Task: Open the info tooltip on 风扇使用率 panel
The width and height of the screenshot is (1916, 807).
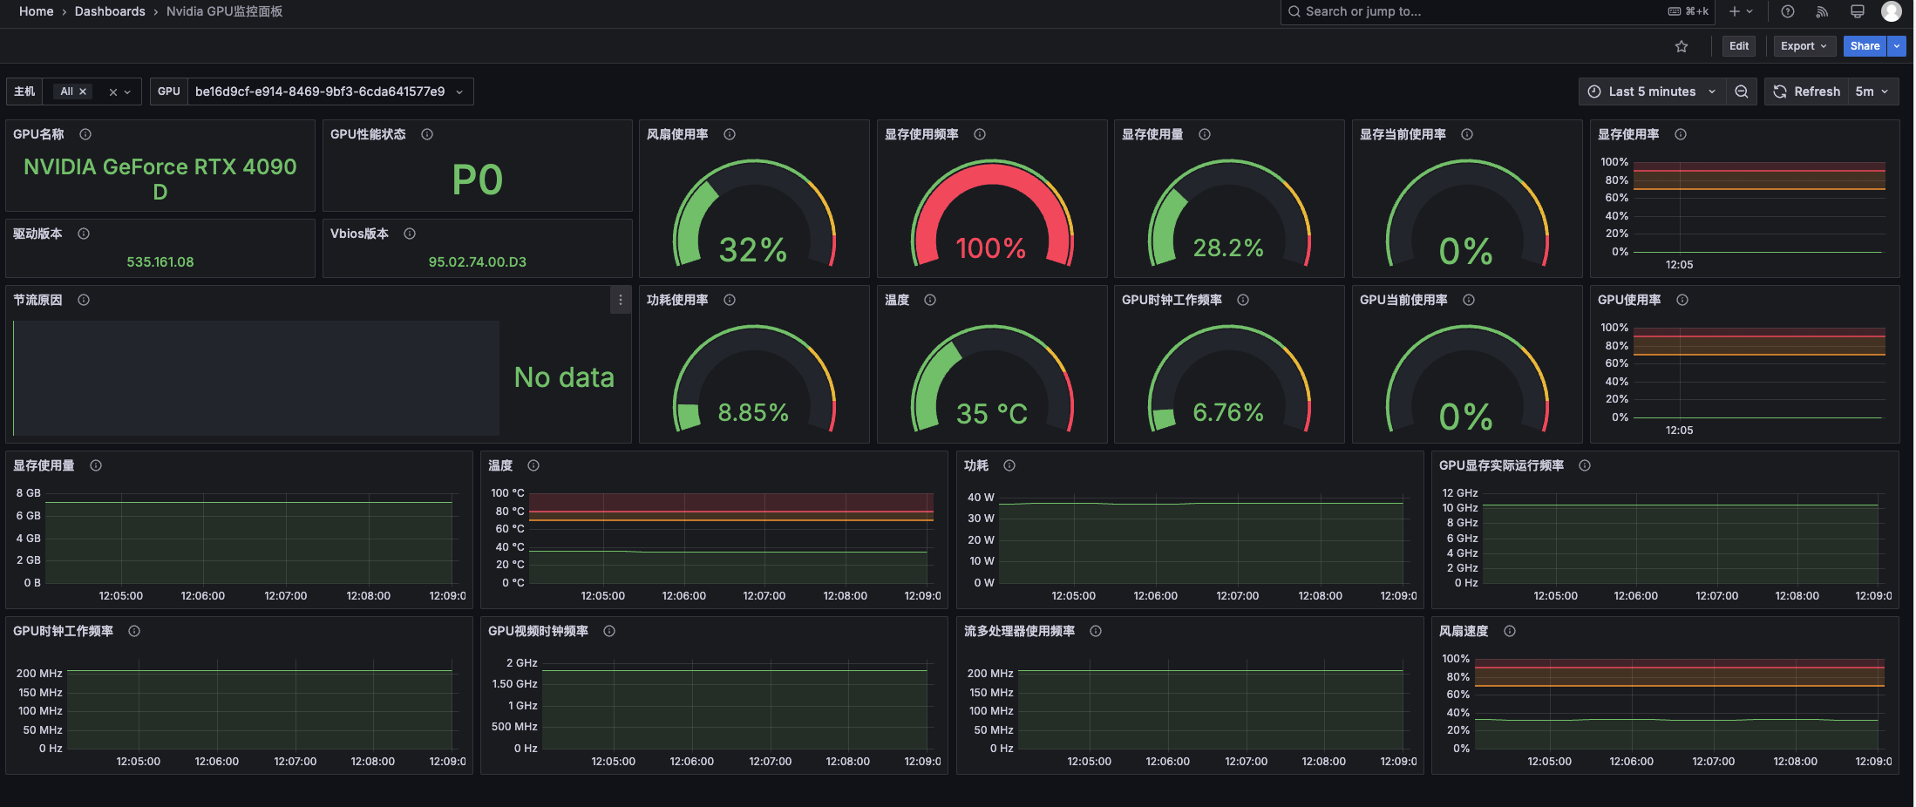Action: click(730, 134)
